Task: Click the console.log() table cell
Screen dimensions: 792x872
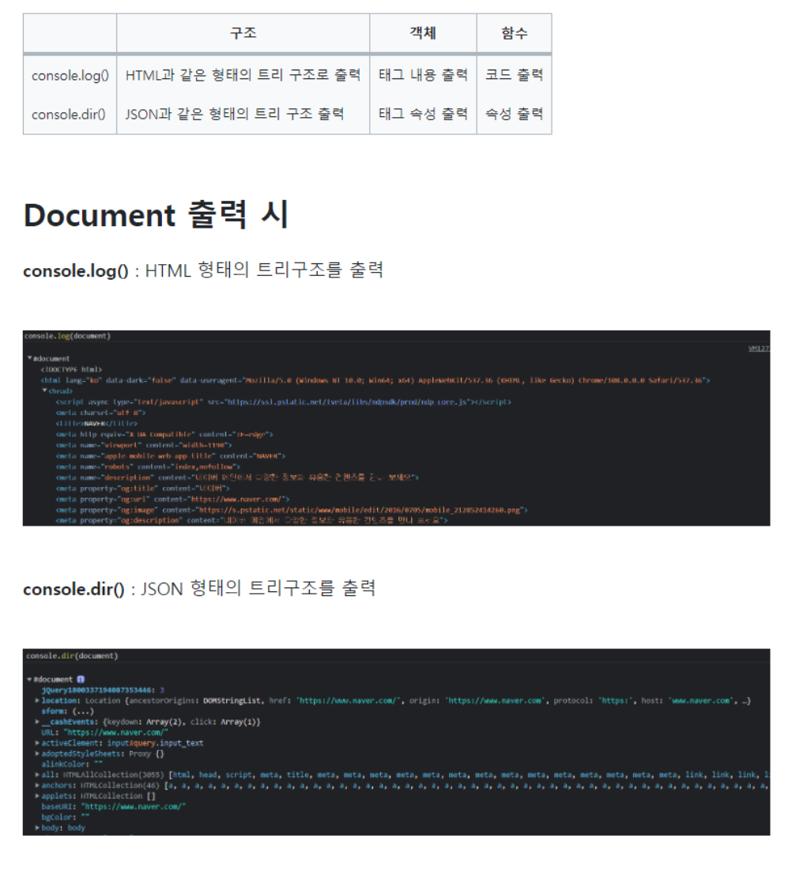Action: 70,75
